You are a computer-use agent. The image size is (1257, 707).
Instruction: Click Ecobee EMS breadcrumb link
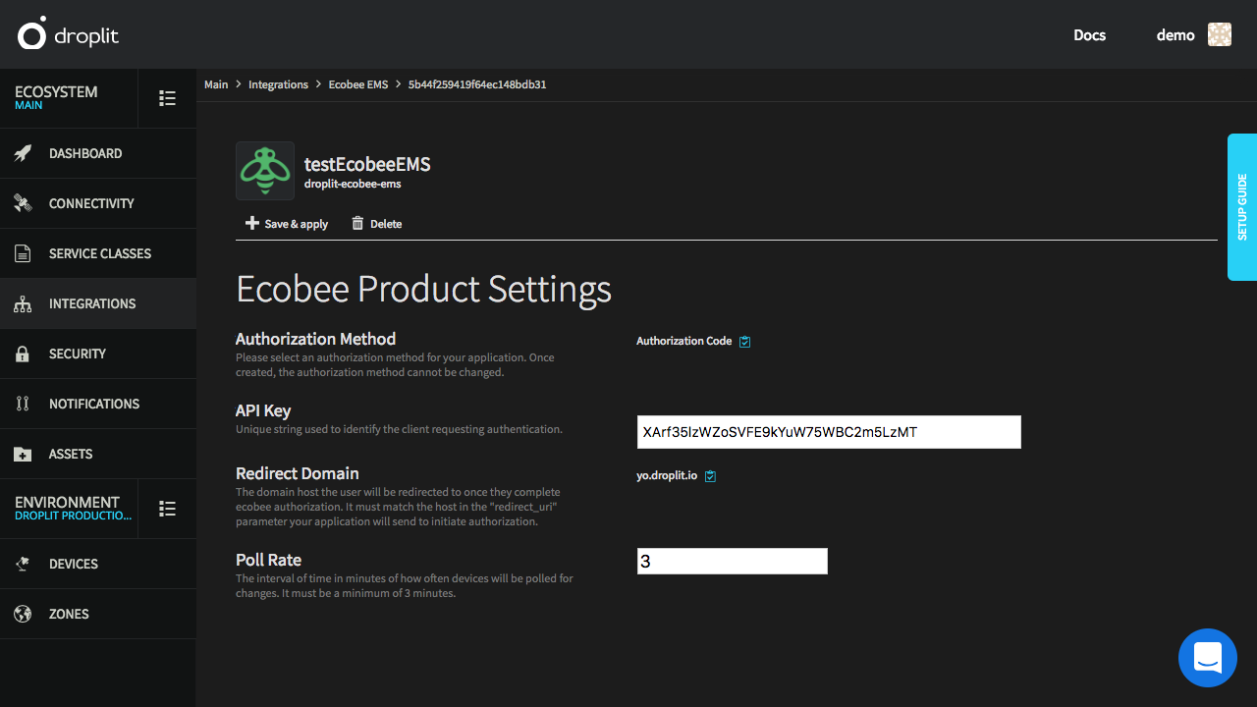point(358,84)
